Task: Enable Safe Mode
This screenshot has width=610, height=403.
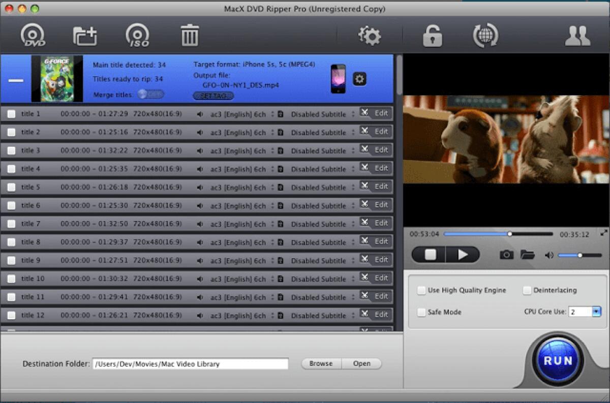Action: 421,312
